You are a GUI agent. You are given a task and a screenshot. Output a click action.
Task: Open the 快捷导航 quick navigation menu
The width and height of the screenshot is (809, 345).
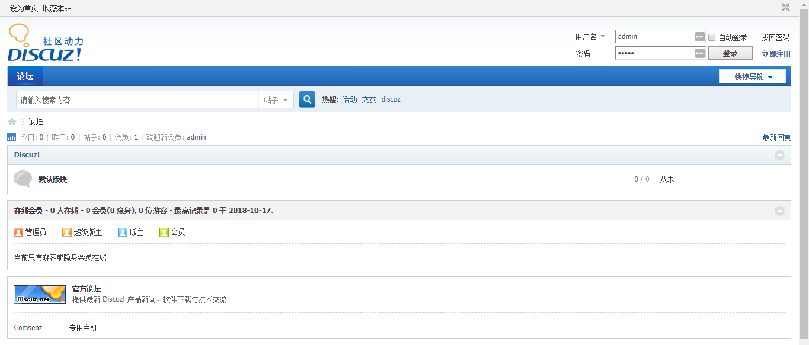[x=752, y=77]
